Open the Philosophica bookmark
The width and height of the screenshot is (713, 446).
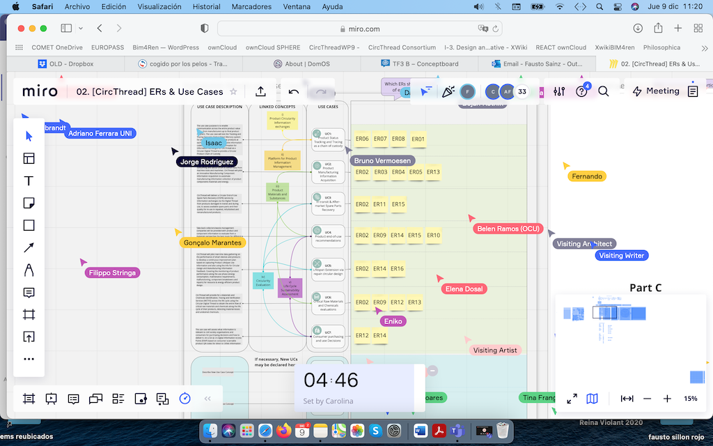[661, 47]
